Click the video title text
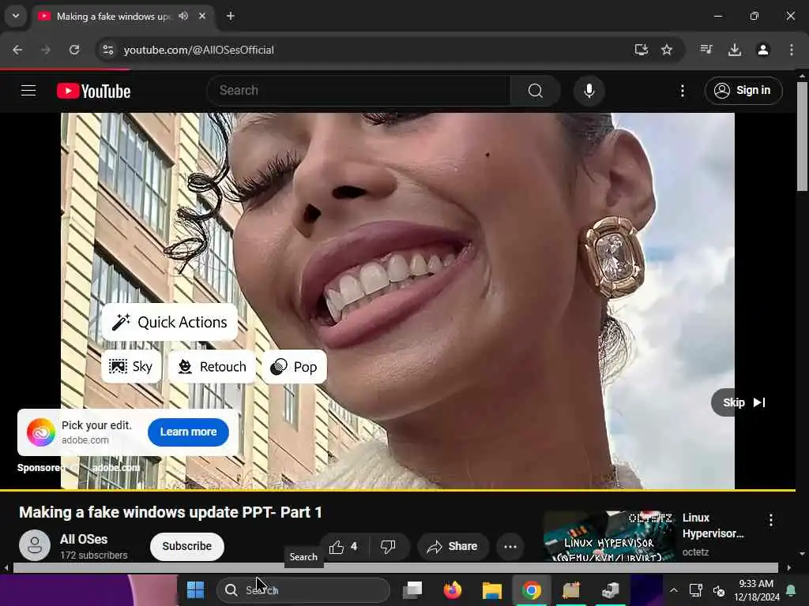Screen dimensions: 809x606 click(171, 512)
